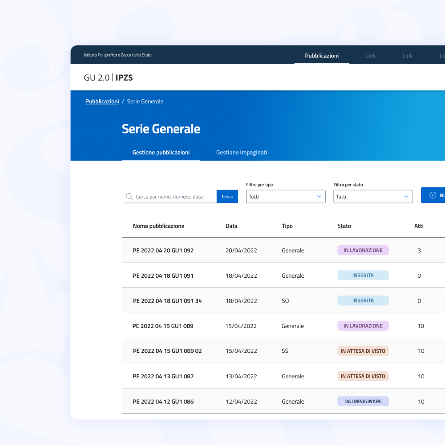Click the IN LAVORAZIONE badge for GU1 089
This screenshot has height=445, width=445.
click(x=363, y=326)
